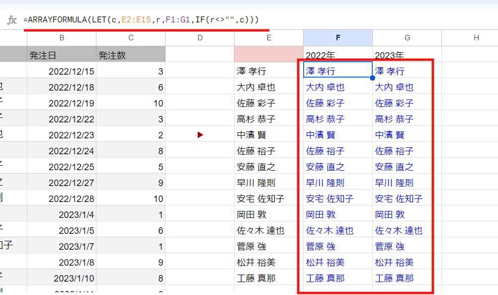Click 菅原 強 in column F
498x295 pixels.
pos(338,245)
